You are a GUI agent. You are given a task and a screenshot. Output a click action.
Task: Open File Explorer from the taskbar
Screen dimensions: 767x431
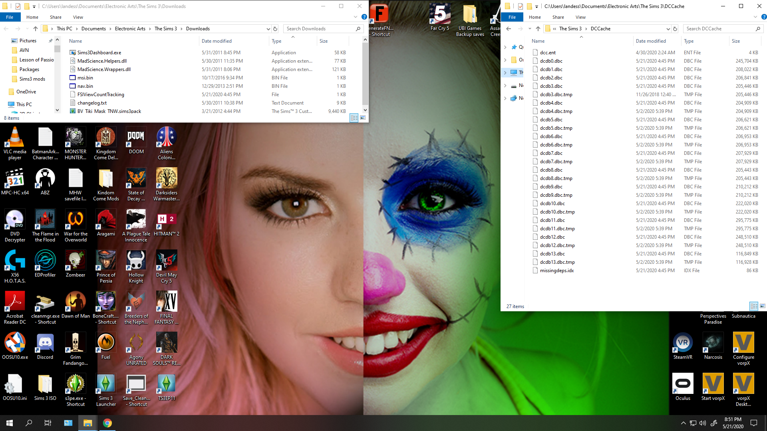(87, 423)
